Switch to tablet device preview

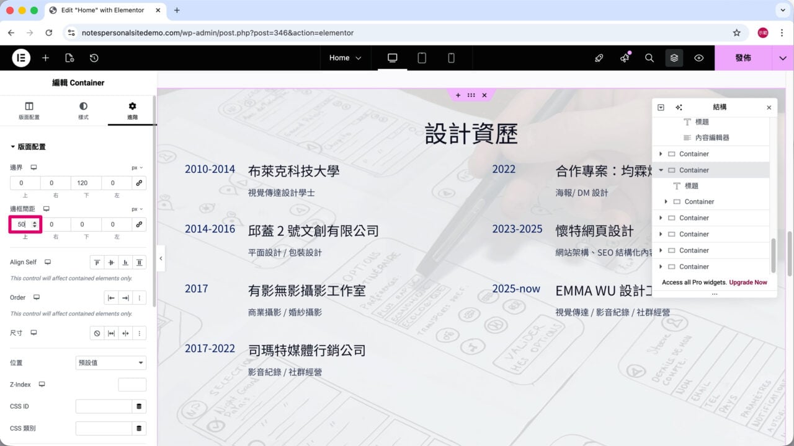[x=422, y=58]
